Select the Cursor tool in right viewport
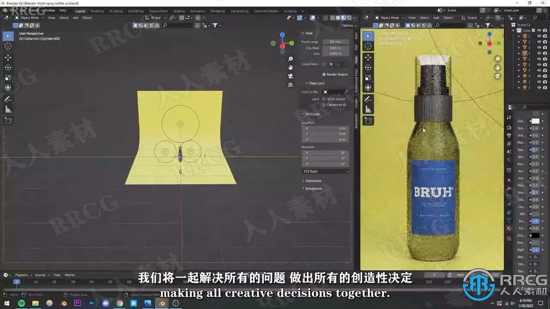The image size is (550, 309). [368, 46]
